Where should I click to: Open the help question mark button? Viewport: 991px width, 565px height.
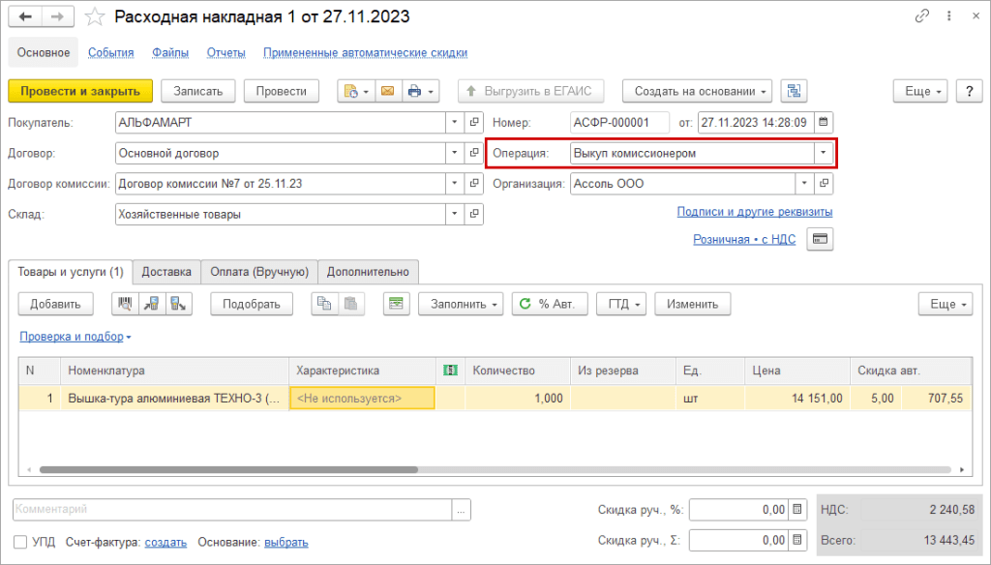click(969, 91)
